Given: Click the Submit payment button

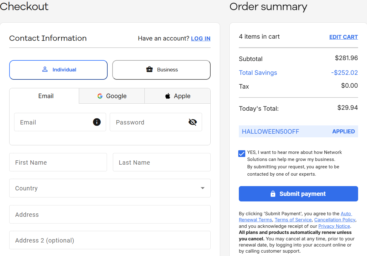Looking at the screenshot, I should 298,194.
